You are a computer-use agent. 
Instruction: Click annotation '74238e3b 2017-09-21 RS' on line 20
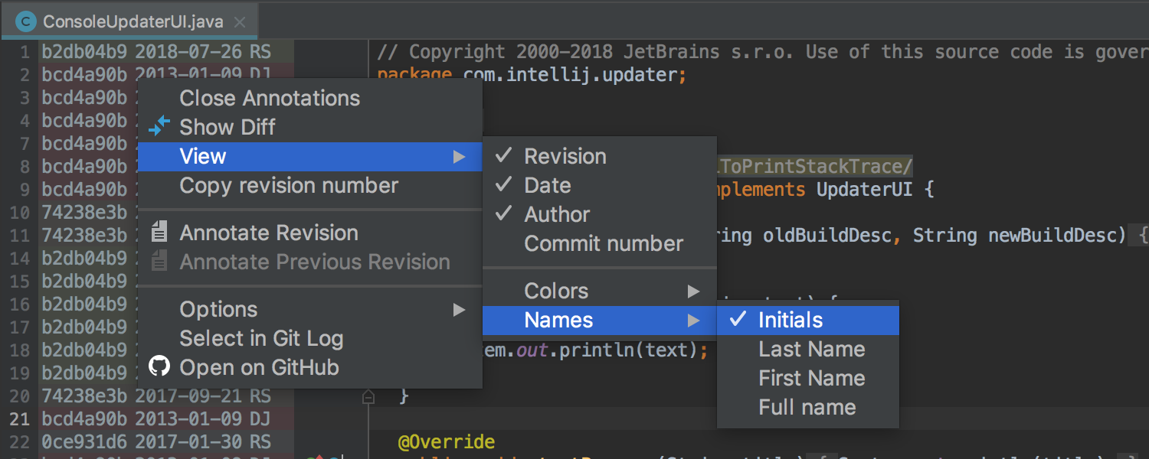tap(156, 396)
